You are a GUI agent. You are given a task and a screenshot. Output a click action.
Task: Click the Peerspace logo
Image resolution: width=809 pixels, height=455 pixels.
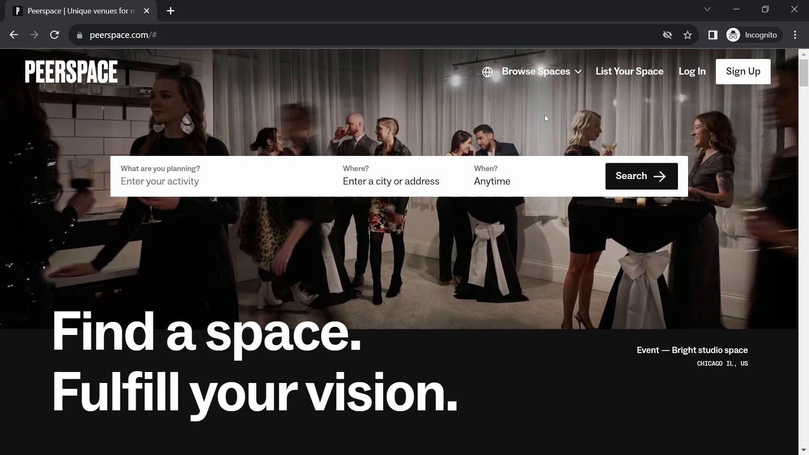[71, 72]
